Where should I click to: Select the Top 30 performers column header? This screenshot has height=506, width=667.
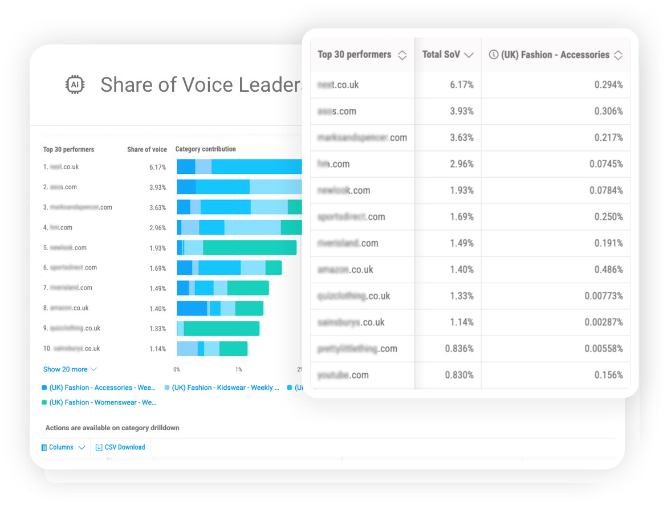click(x=354, y=55)
